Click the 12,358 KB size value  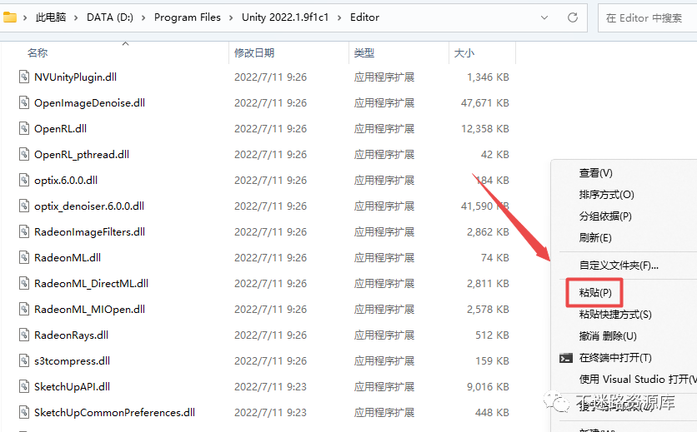tap(484, 128)
